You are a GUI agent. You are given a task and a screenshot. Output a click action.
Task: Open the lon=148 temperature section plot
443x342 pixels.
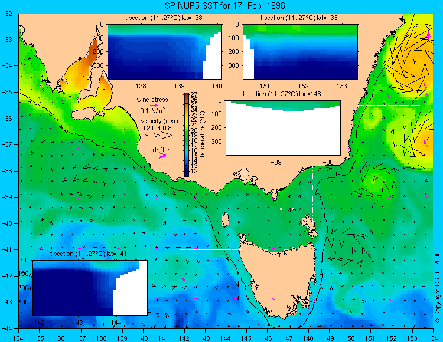(x=283, y=128)
